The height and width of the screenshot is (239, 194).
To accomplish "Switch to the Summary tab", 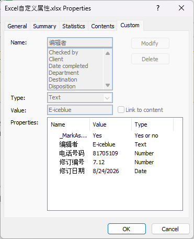I will click(44, 26).
